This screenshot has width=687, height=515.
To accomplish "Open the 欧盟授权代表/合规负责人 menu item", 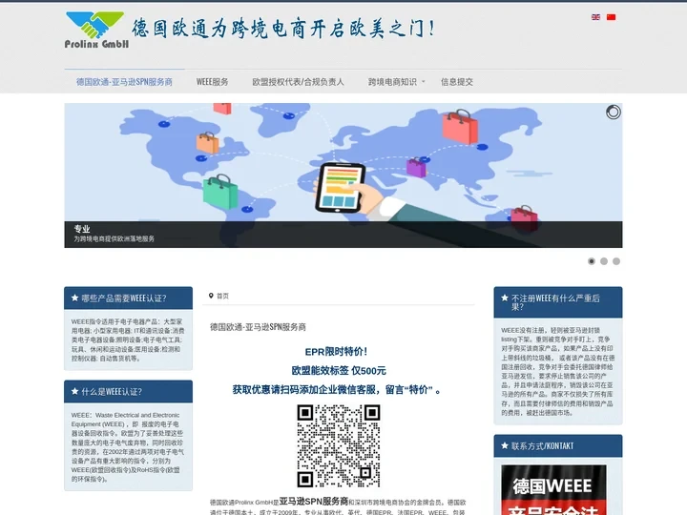I will pyautogui.click(x=298, y=82).
